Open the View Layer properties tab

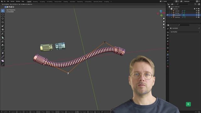168,38
